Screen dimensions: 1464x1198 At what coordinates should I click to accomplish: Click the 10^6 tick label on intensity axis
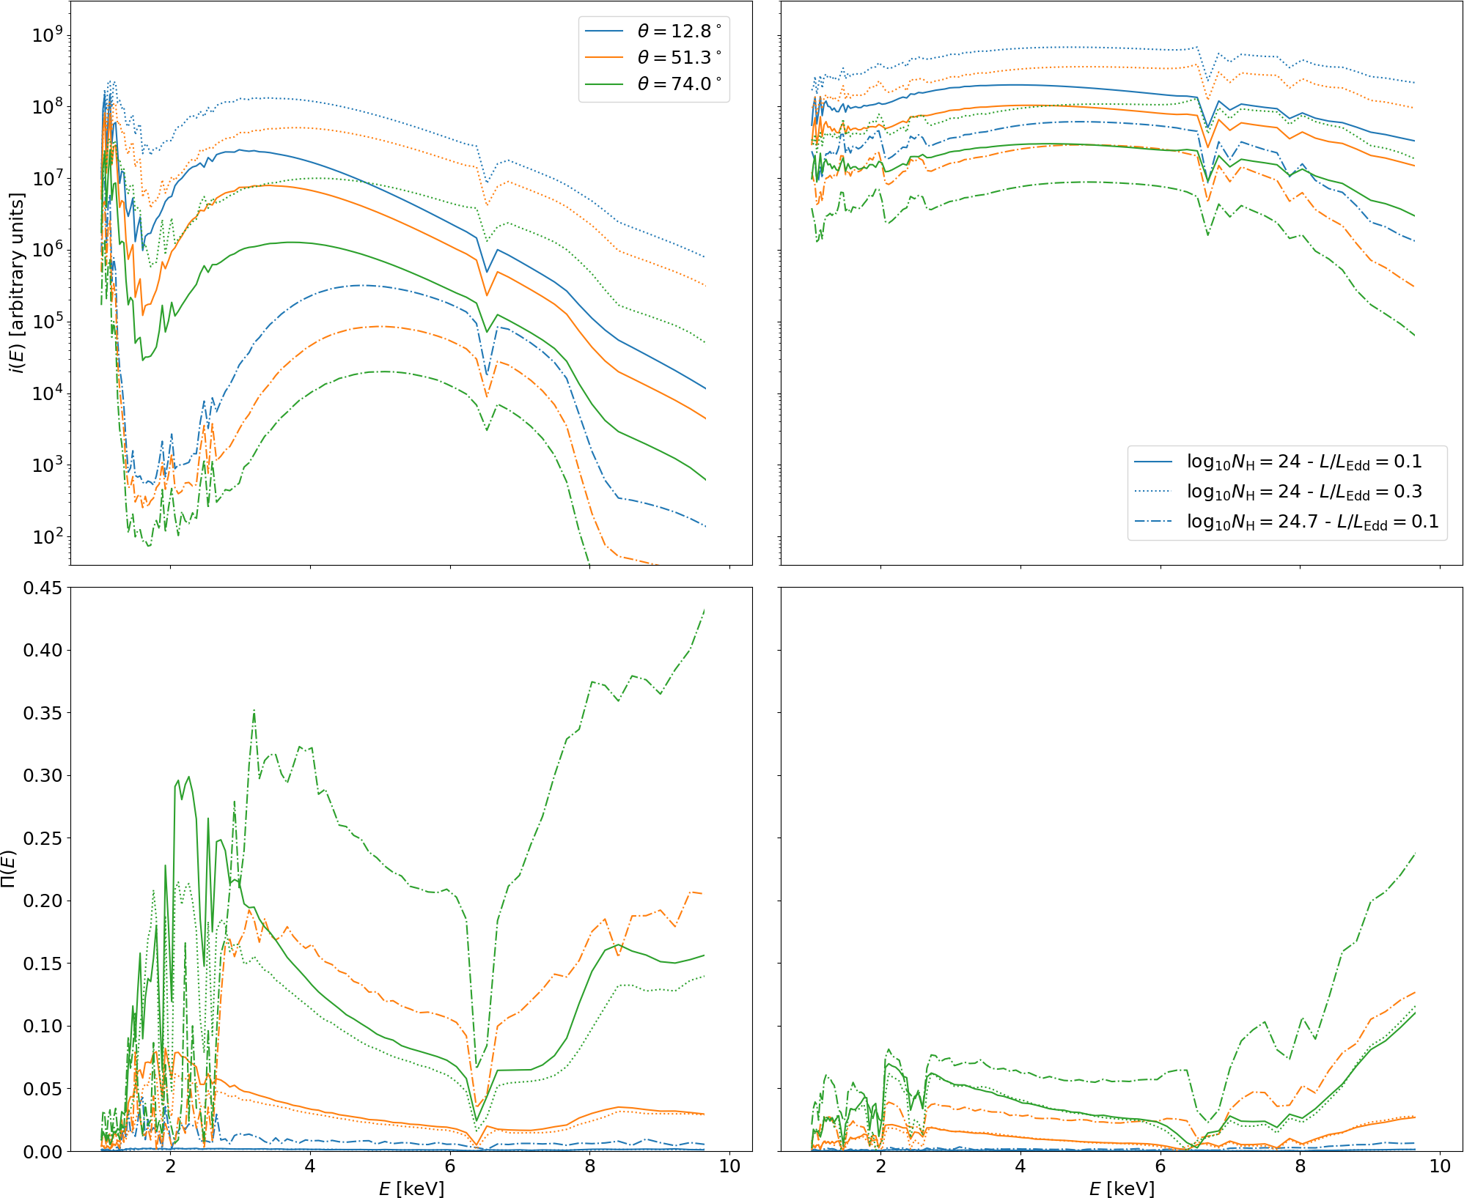click(x=47, y=250)
